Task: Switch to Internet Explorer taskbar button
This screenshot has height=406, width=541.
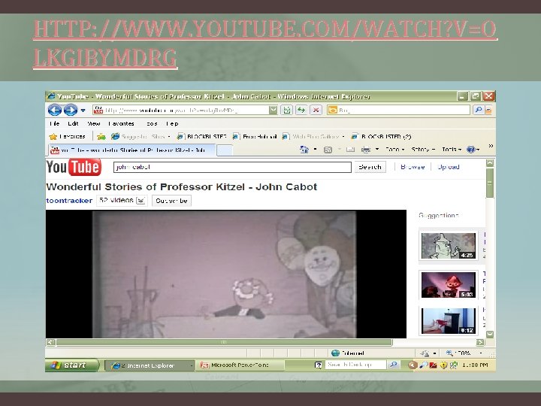Action: [150, 365]
